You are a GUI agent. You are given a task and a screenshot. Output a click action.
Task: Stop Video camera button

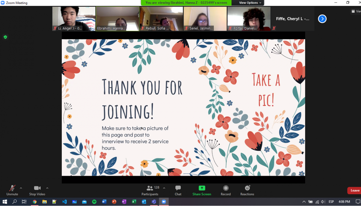tap(37, 190)
